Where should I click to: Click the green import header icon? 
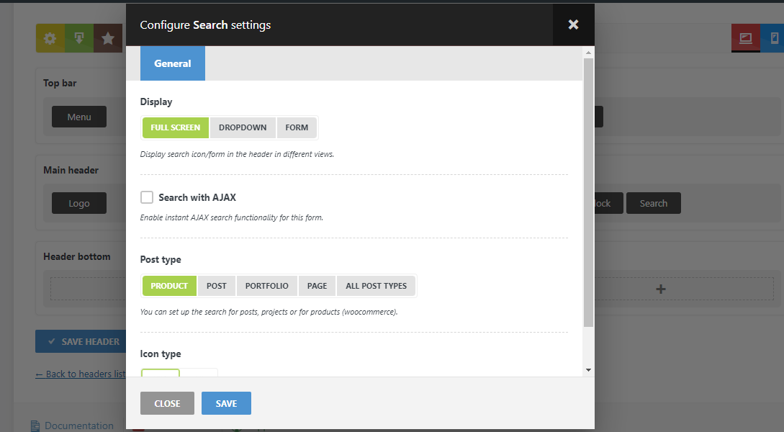pos(78,39)
